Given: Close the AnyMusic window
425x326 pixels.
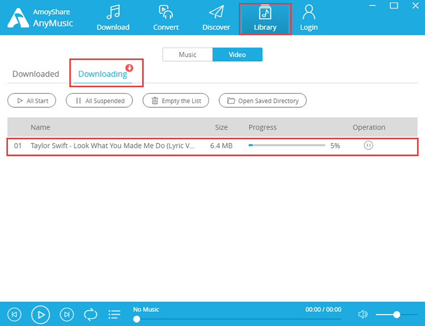Looking at the screenshot, I should pyautogui.click(x=415, y=6).
